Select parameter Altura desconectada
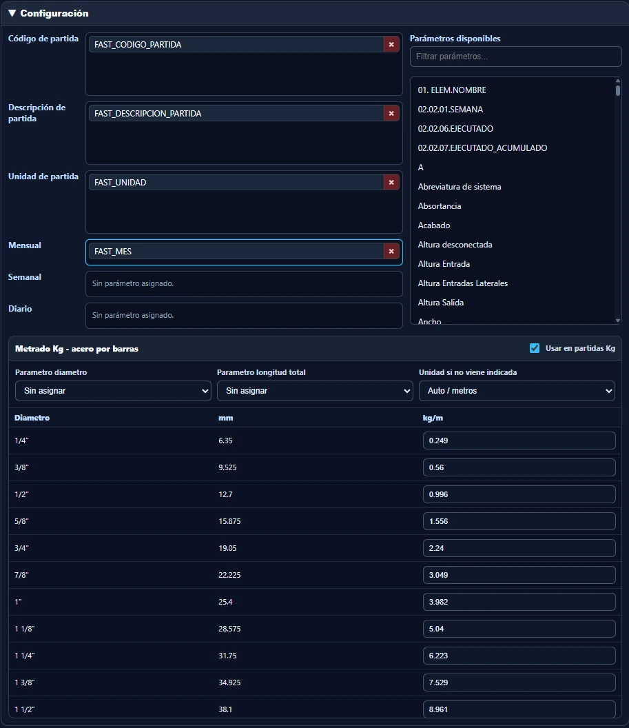 pyautogui.click(x=455, y=245)
